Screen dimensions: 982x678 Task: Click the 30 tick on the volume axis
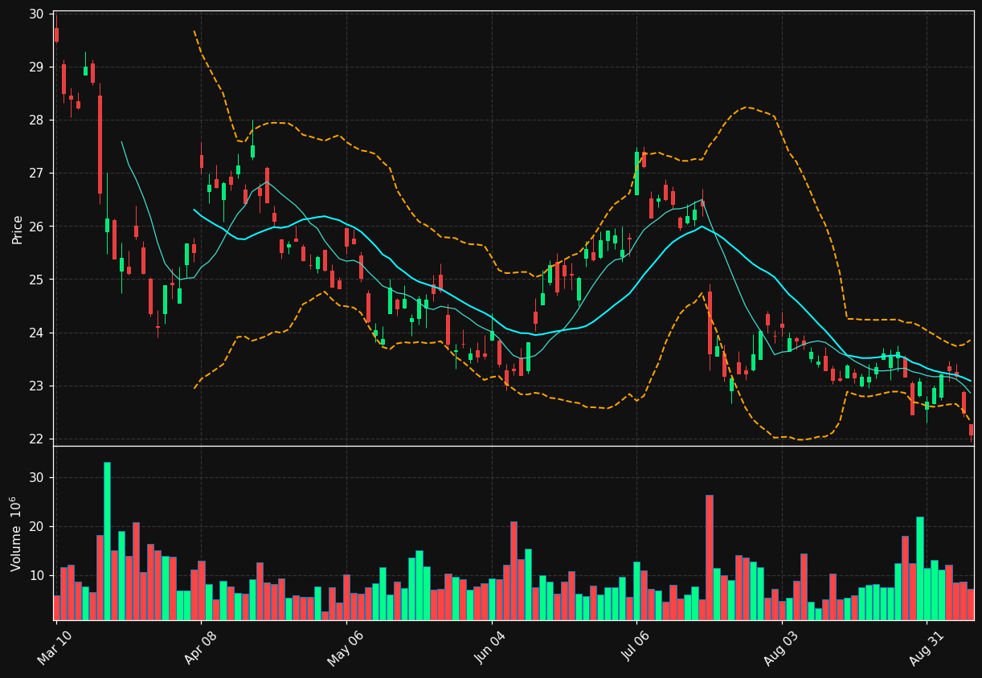click(37, 478)
